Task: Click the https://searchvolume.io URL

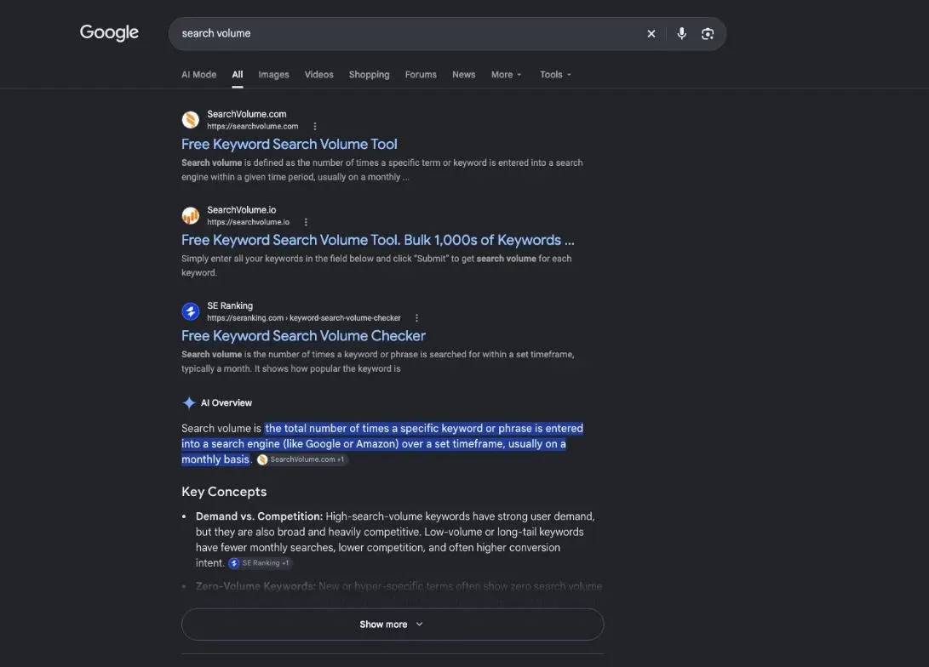Action: [249, 222]
